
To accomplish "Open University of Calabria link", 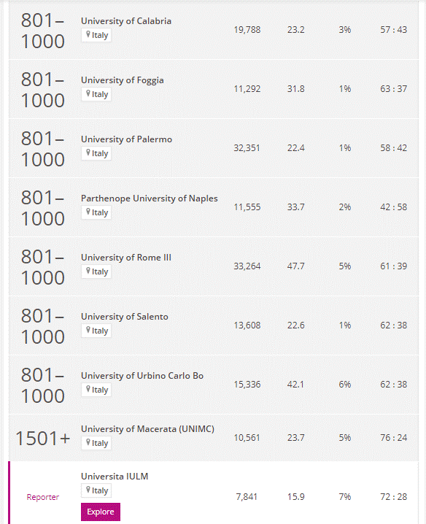I will (x=126, y=21).
